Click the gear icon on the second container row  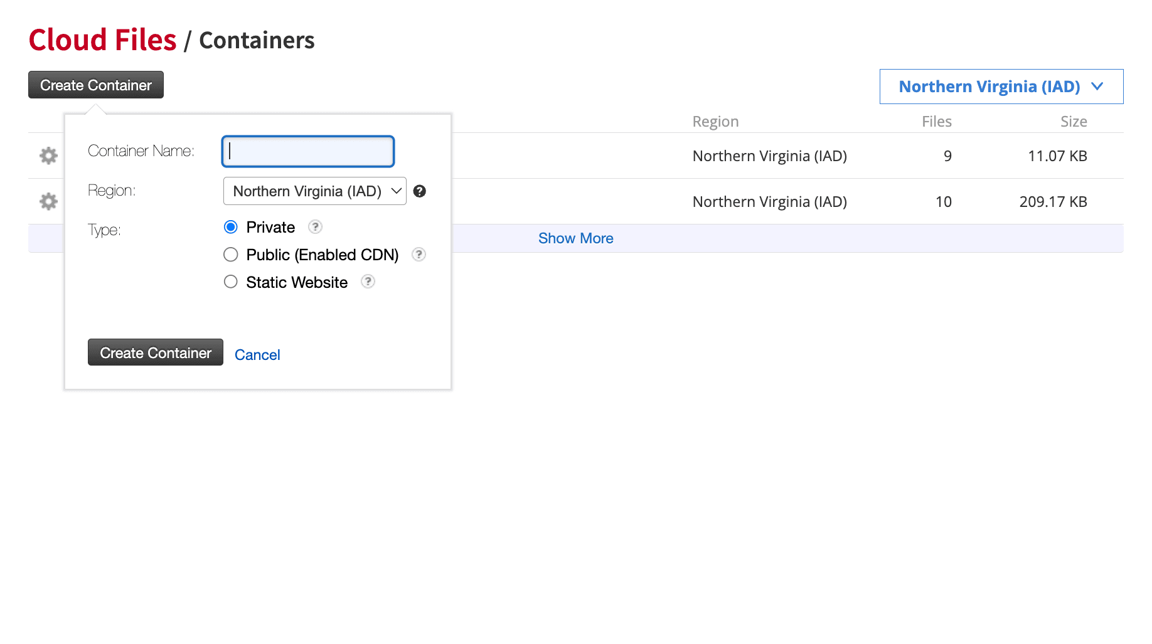[48, 201]
